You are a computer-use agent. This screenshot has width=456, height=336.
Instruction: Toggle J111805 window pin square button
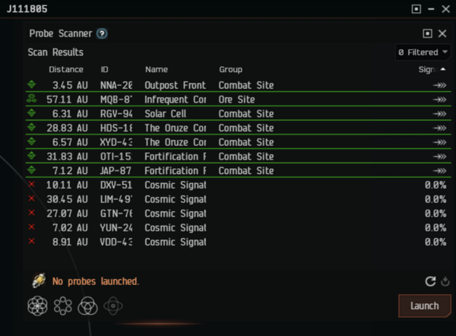click(416, 9)
